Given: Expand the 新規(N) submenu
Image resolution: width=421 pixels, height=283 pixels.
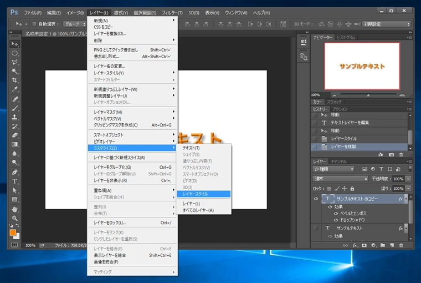Looking at the screenshot, I should click(132, 21).
